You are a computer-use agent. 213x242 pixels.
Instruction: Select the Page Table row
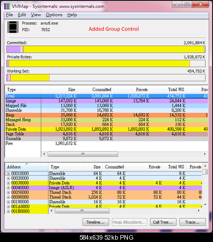click(x=106, y=134)
